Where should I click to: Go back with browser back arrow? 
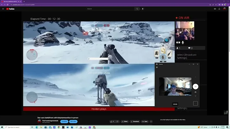tap(2, 5)
